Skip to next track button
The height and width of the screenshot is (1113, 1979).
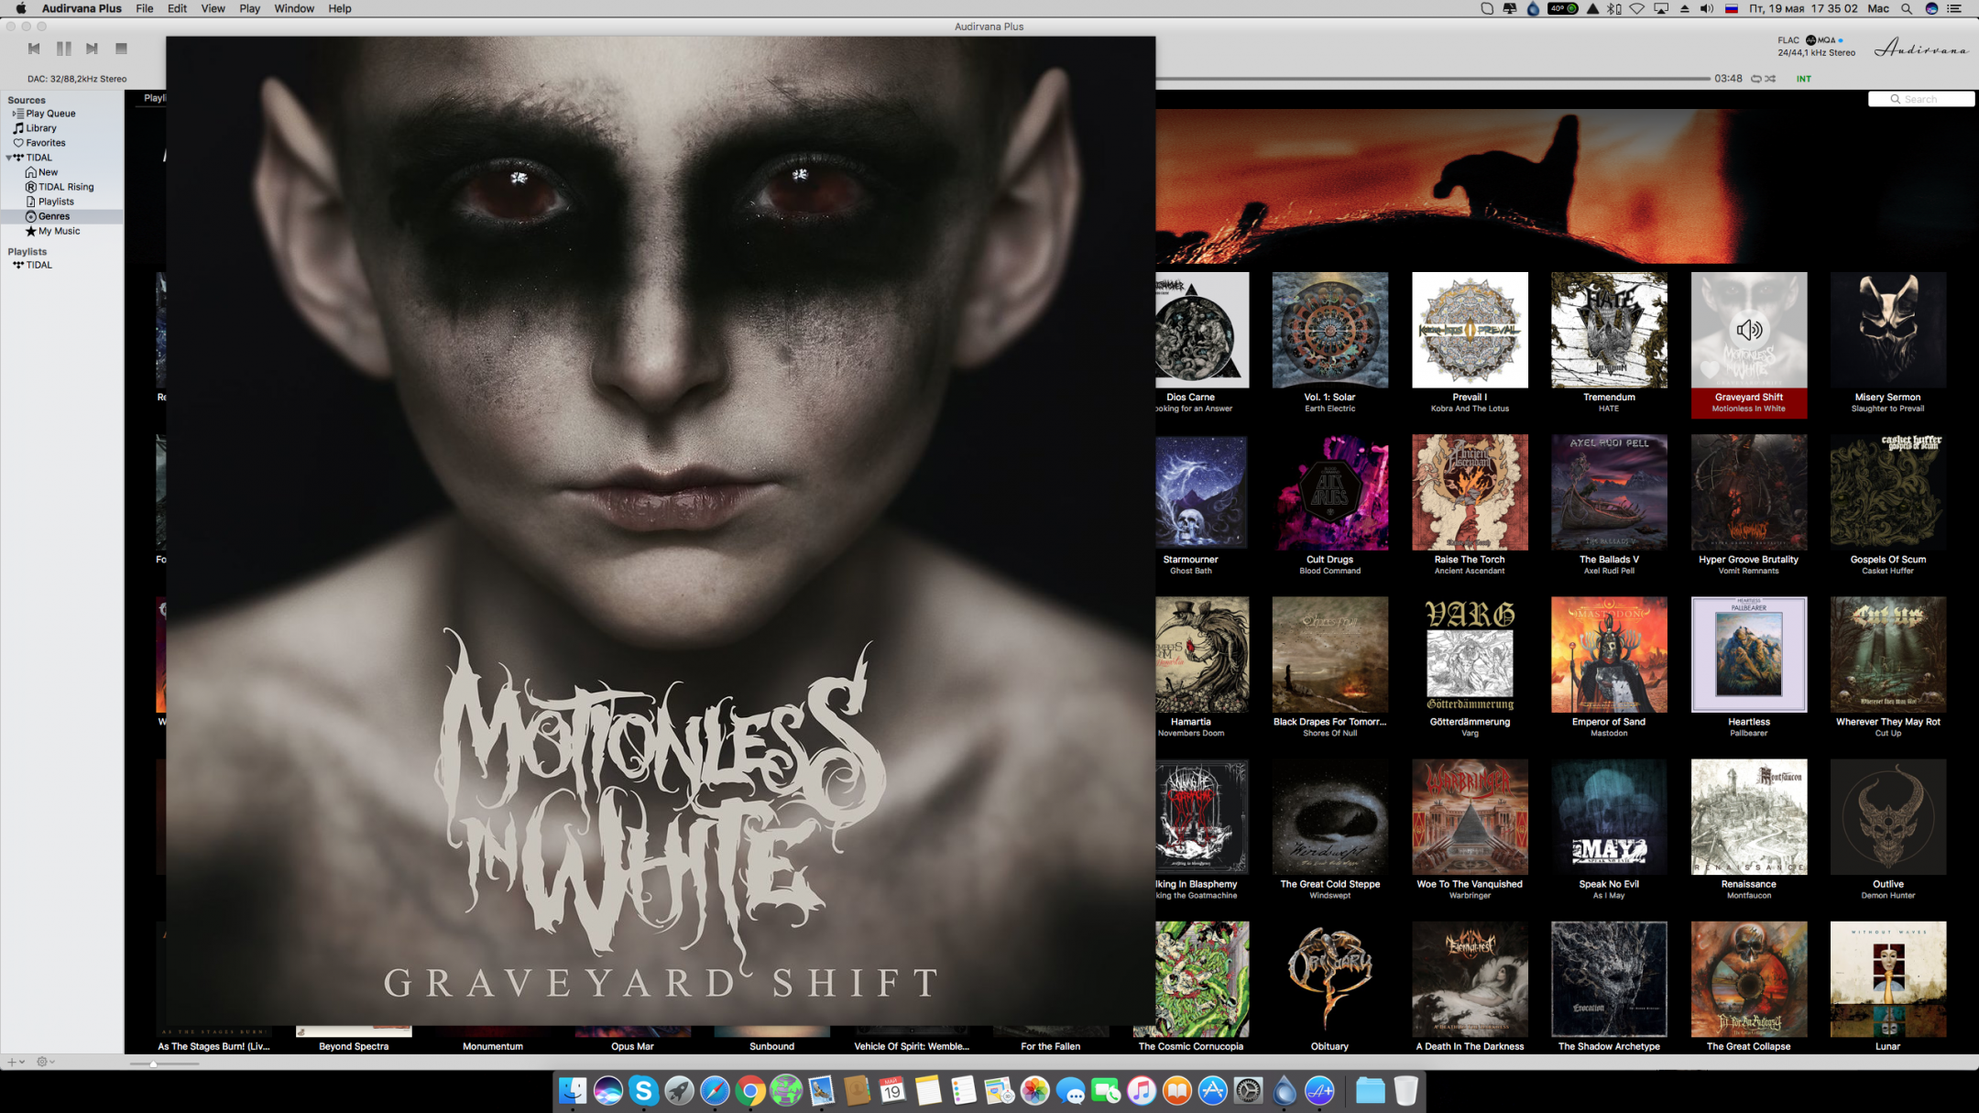point(92,49)
